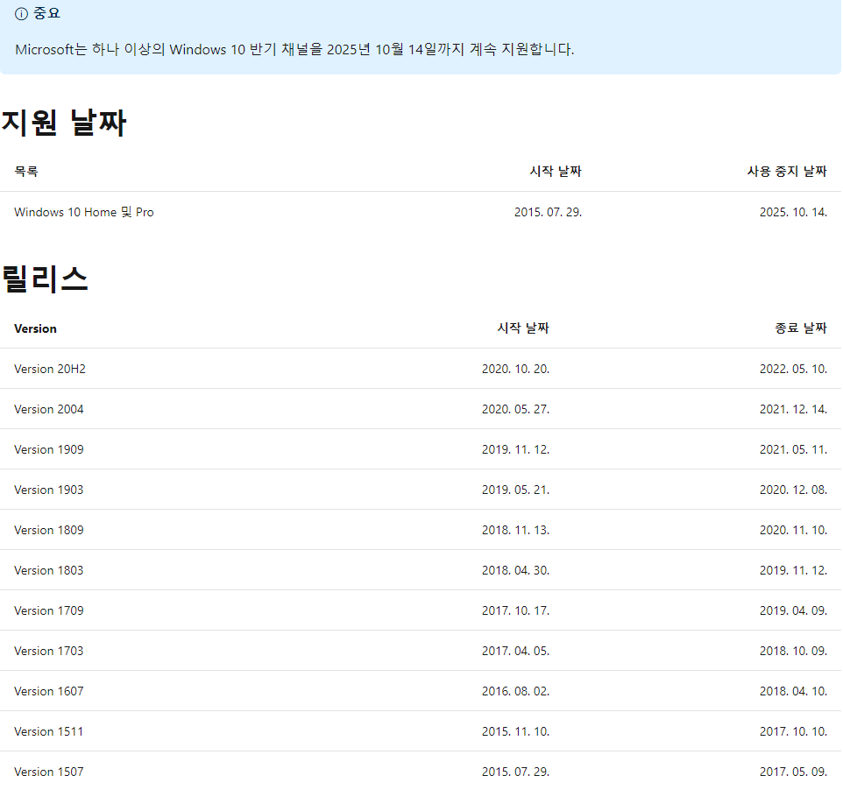Click start date 2015. 07. 29. for Windows 10 Home
Viewport: 843px width, 811px height.
(548, 212)
